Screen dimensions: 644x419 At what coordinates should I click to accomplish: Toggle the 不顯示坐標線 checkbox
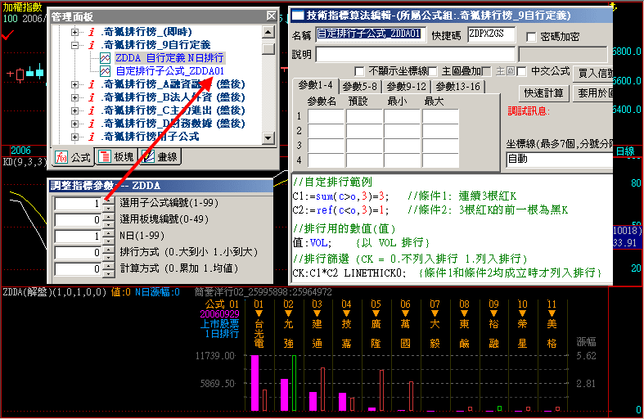(359, 71)
